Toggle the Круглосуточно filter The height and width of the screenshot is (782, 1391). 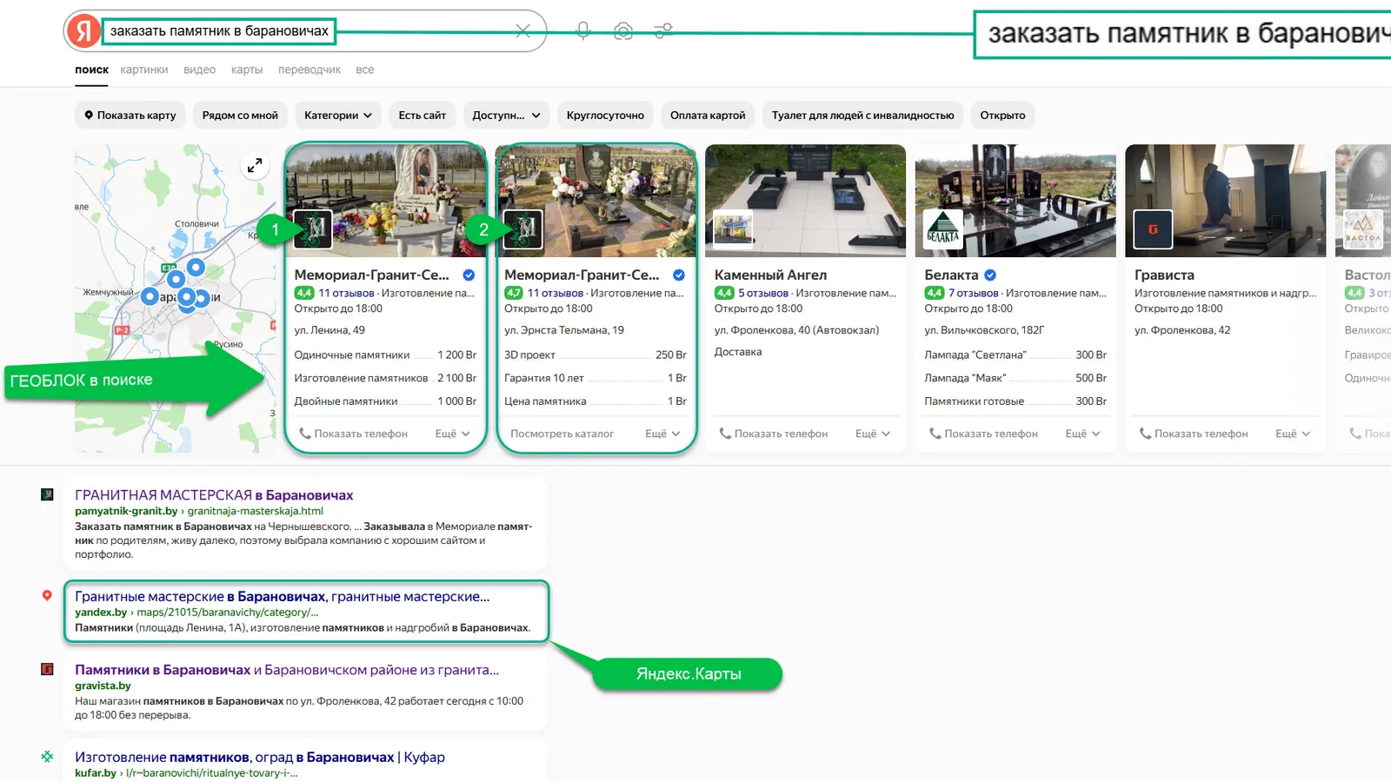[605, 116]
